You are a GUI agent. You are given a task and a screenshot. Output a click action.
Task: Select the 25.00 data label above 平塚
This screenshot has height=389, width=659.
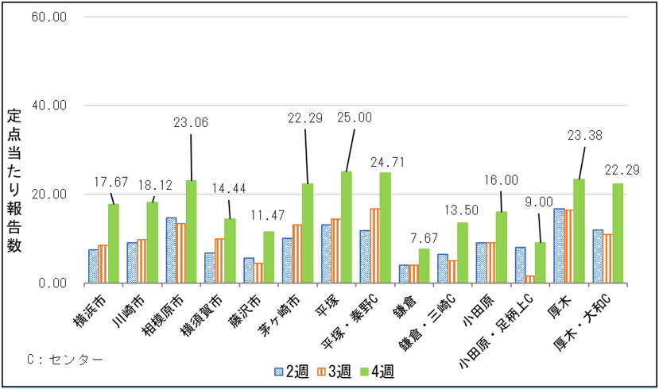pos(355,117)
